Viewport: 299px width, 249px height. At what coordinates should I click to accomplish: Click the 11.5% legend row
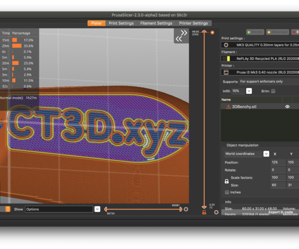pyautogui.click(x=19, y=80)
